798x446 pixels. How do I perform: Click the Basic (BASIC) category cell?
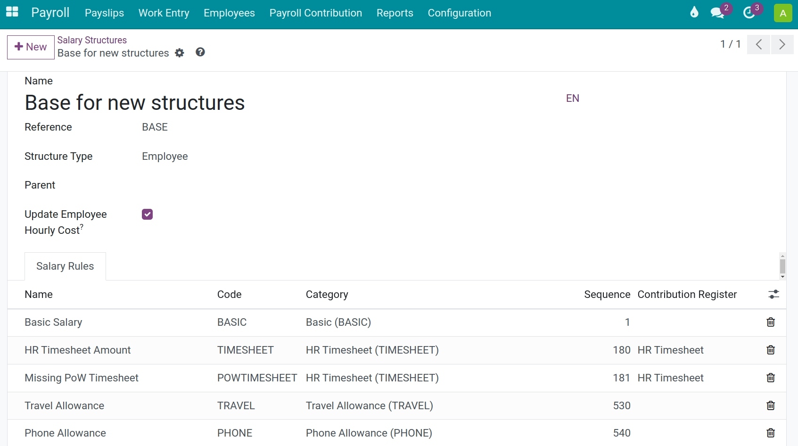click(338, 322)
